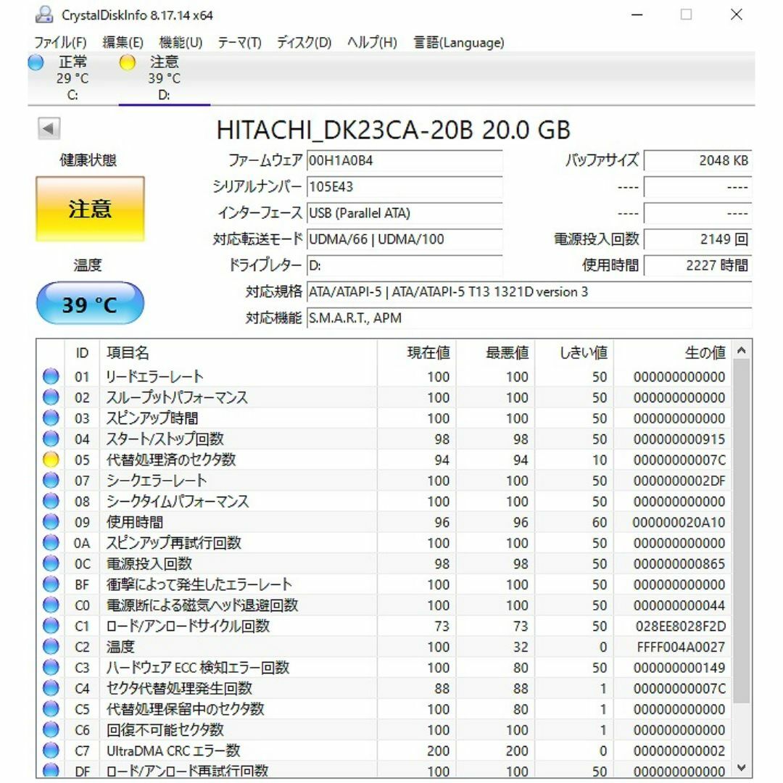Image resolution: width=783 pixels, height=783 pixels.
Task: Click raw value 028EE8028F2D
Action: (680, 626)
